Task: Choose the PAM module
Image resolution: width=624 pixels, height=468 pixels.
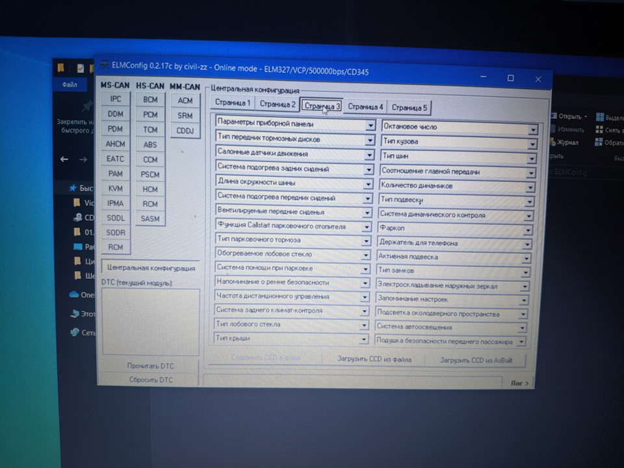Action: 116,174
